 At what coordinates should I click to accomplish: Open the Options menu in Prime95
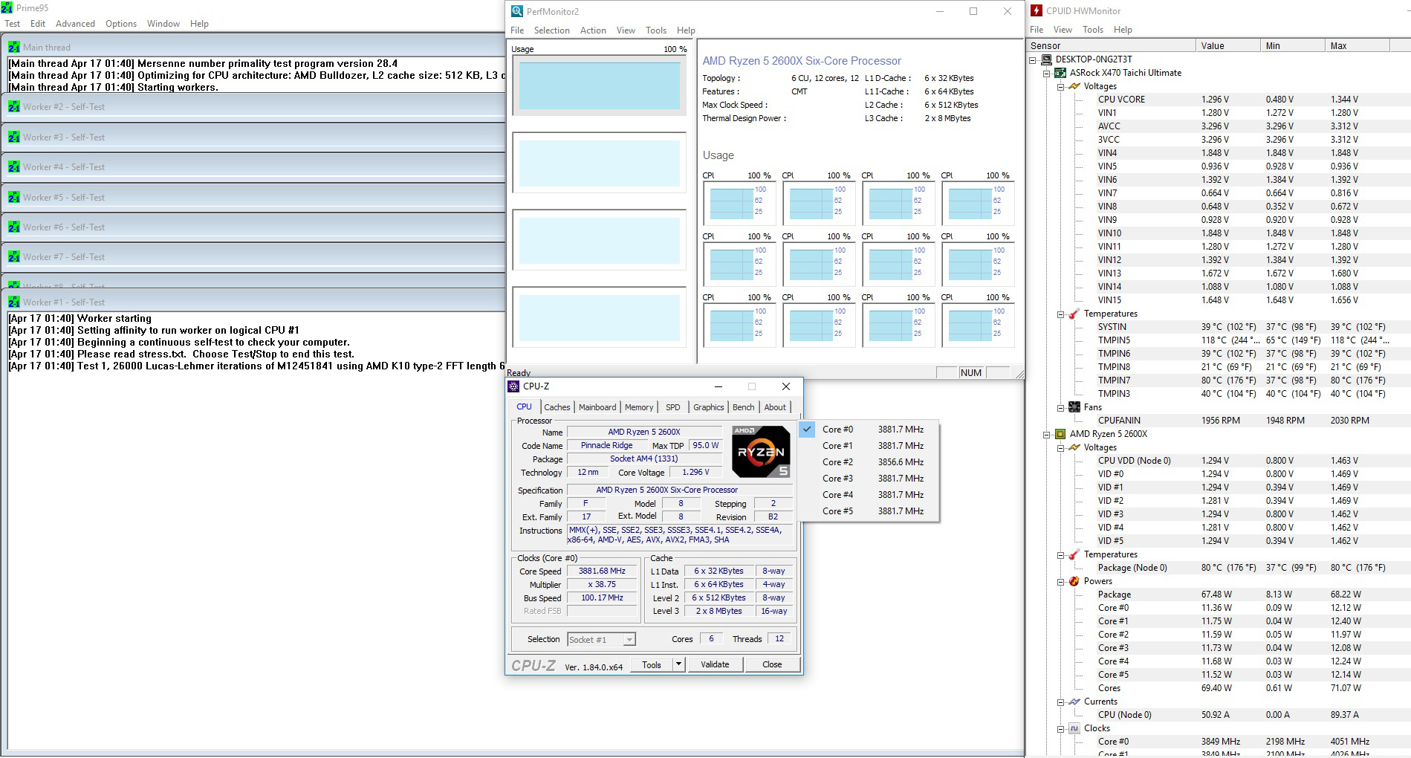[x=121, y=24]
